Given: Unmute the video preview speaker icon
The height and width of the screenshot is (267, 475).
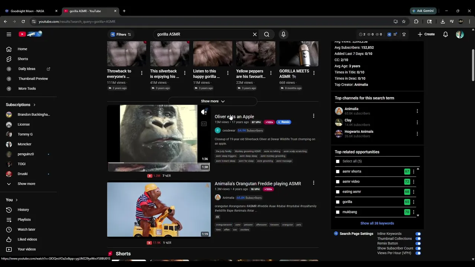Looking at the screenshot, I should coord(204,112).
